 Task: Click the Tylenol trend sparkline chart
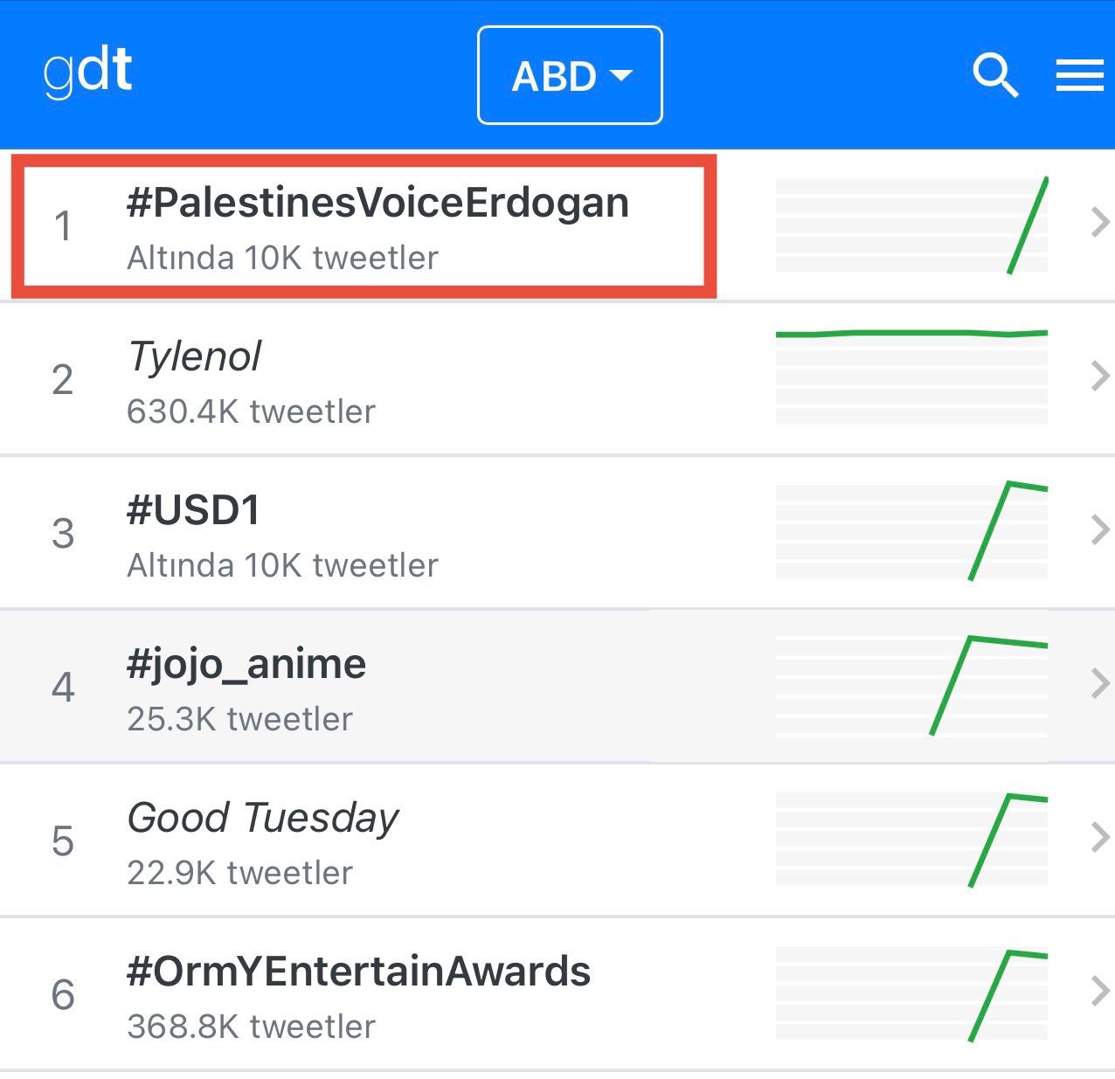click(x=911, y=377)
